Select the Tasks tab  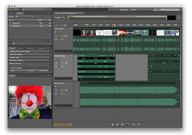pos(12,48)
